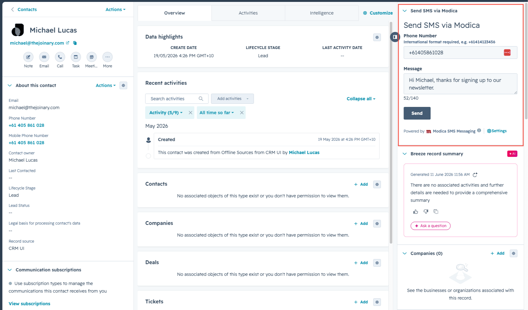Open the Email composer icon
Screen dimensions: 528x310
click(x=44, y=57)
